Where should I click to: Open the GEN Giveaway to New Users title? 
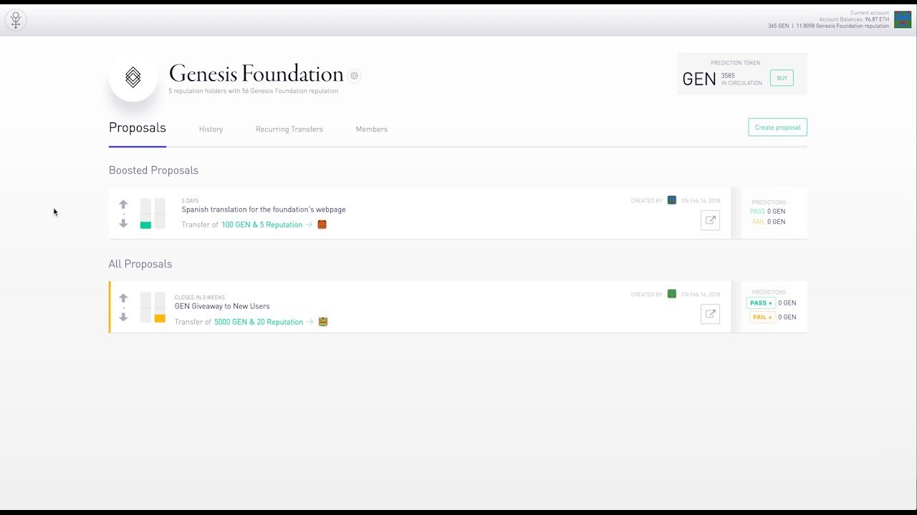(222, 306)
